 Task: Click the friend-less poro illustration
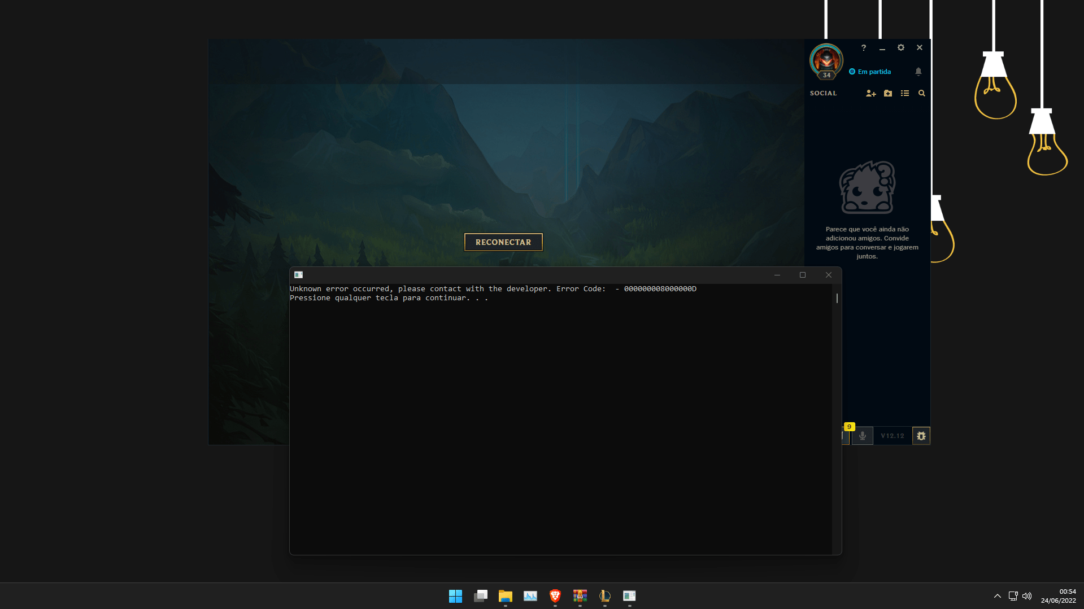[x=867, y=188]
